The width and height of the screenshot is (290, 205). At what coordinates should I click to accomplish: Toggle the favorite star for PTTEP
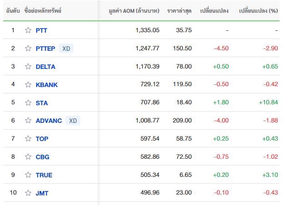28,48
